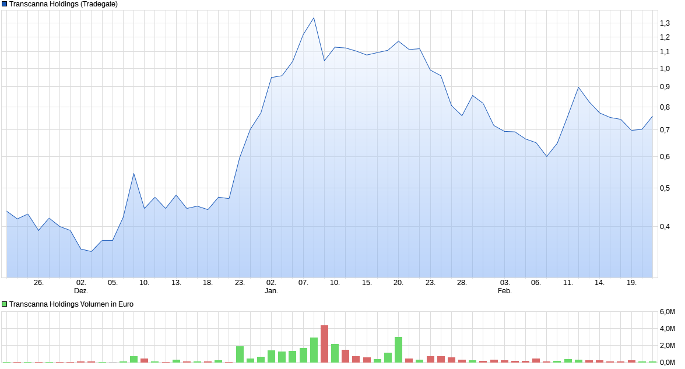
Task: Click the green Volumen in Euro legend square
Action: pos(4,304)
